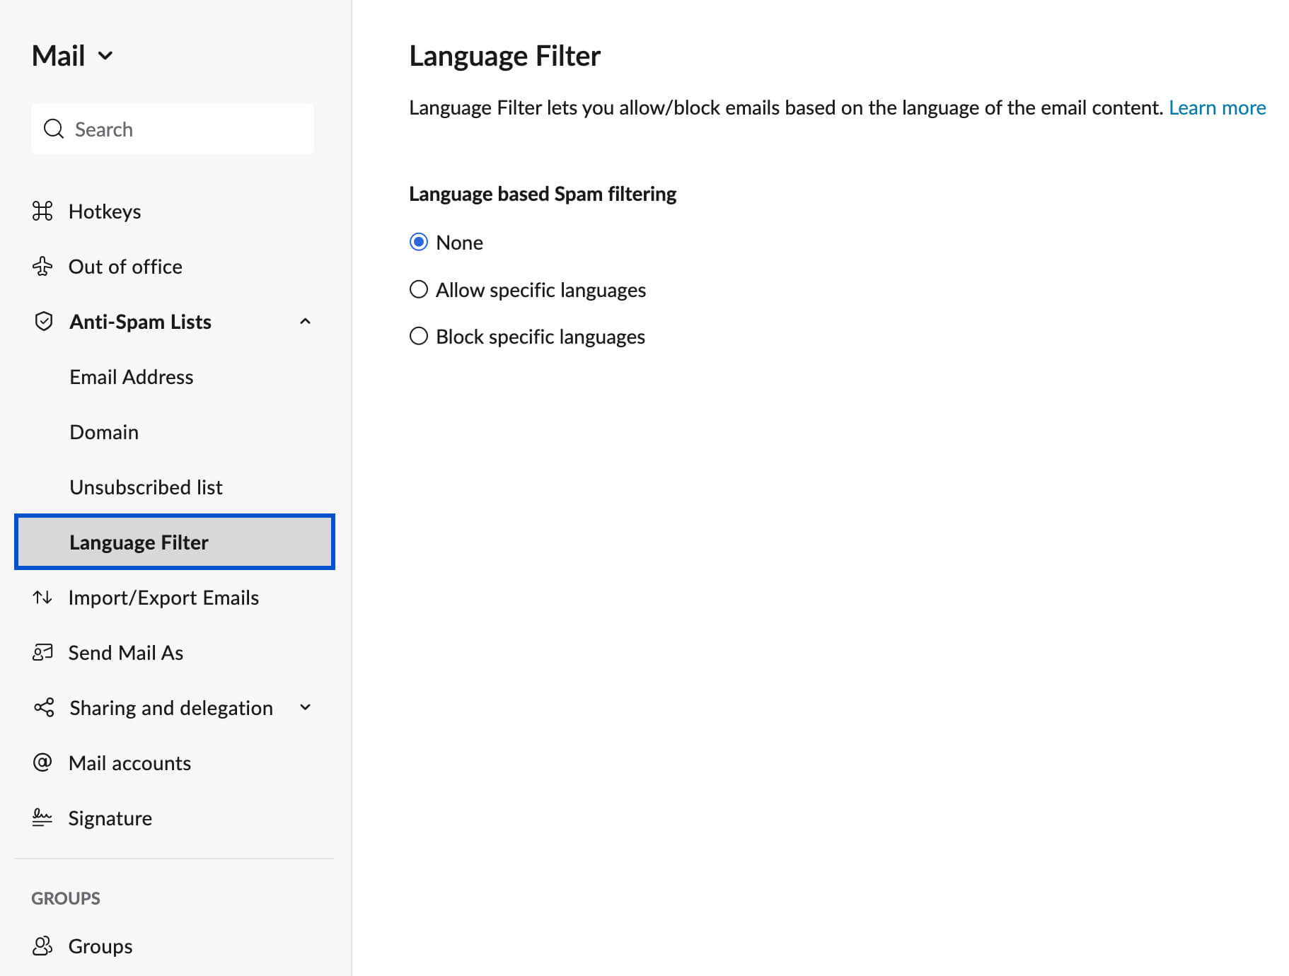Click the Out of office airplane icon

(42, 266)
